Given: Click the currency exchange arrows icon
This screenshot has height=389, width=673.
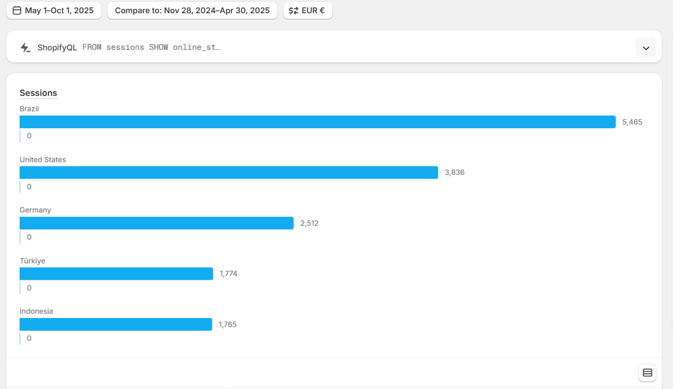Looking at the screenshot, I should pos(294,10).
